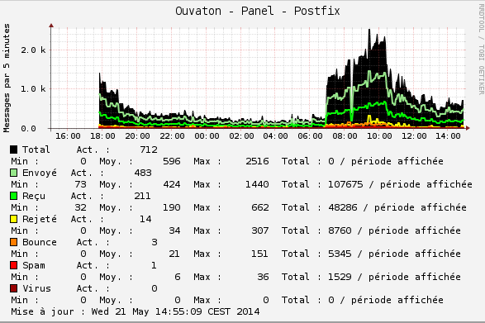Click the Rejeté period total '8760'

pyautogui.click(x=340, y=230)
